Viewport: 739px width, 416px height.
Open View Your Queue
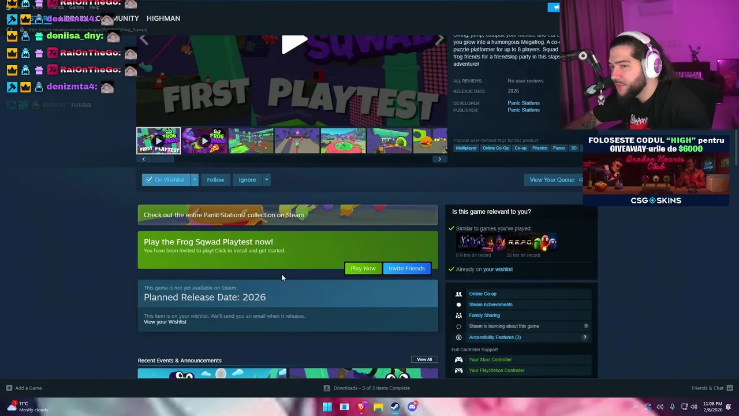pyautogui.click(x=554, y=180)
